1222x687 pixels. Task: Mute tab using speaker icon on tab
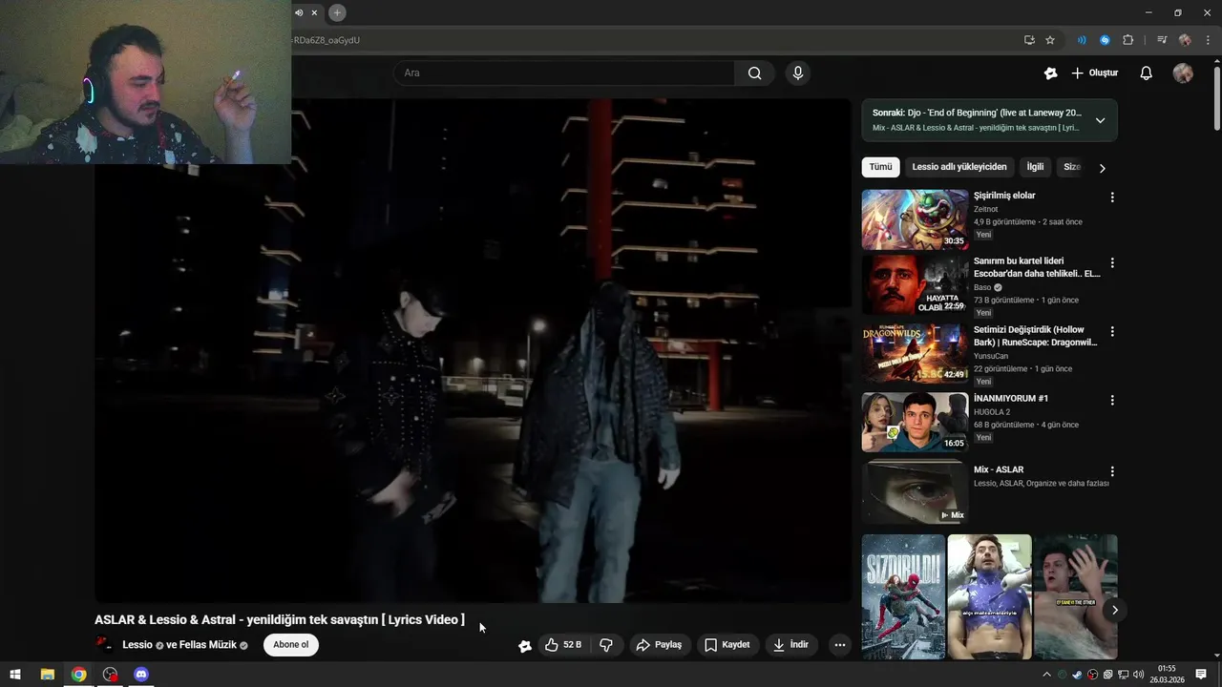[299, 12]
